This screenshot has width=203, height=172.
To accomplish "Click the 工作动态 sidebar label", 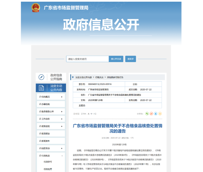I will click(46, 119).
